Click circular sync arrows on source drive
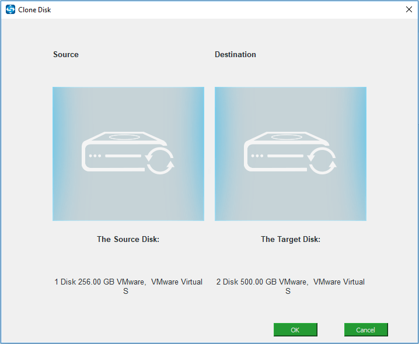The image size is (419, 344). pos(160,160)
